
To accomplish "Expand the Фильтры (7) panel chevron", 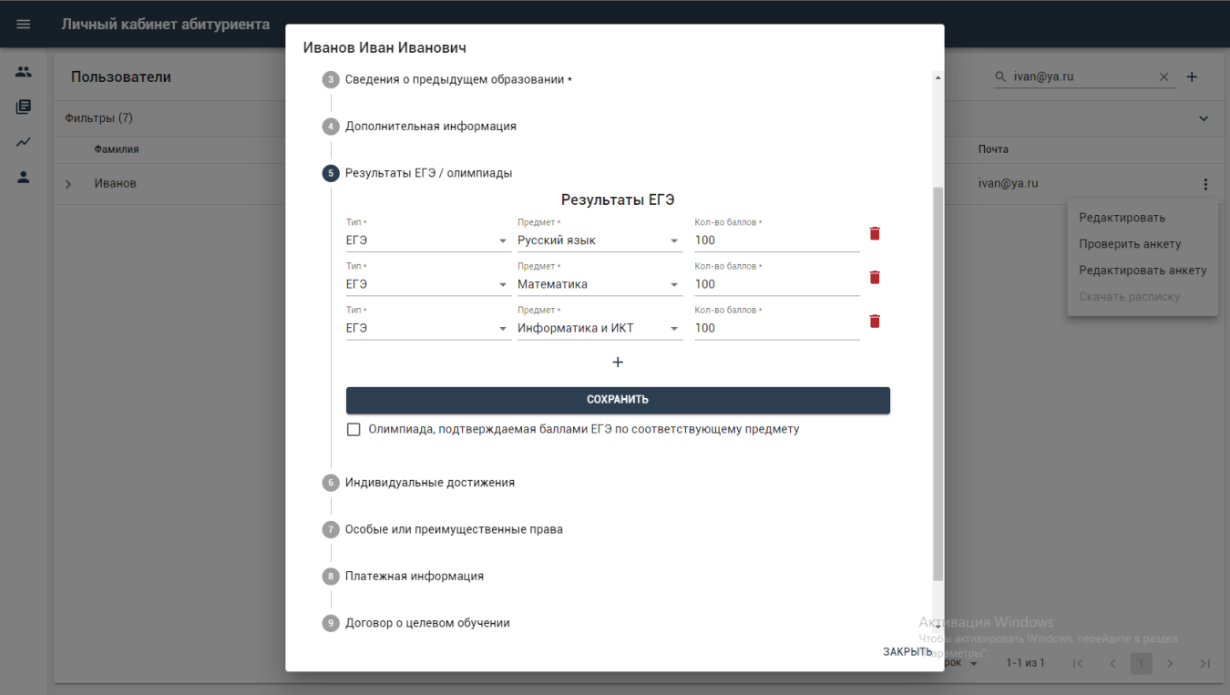I will 1204,119.
